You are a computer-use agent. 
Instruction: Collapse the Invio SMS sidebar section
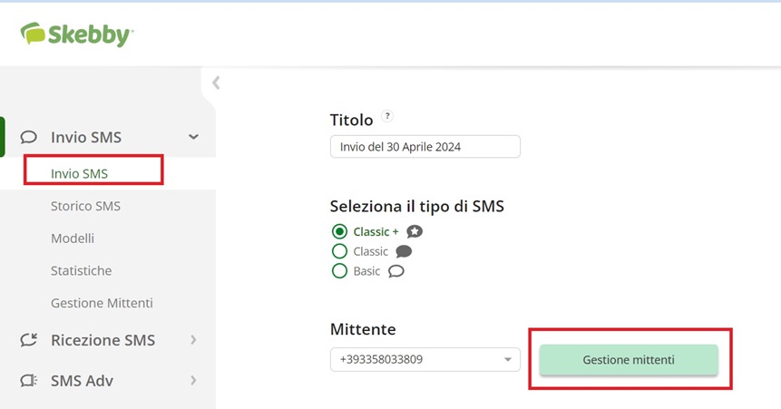193,137
